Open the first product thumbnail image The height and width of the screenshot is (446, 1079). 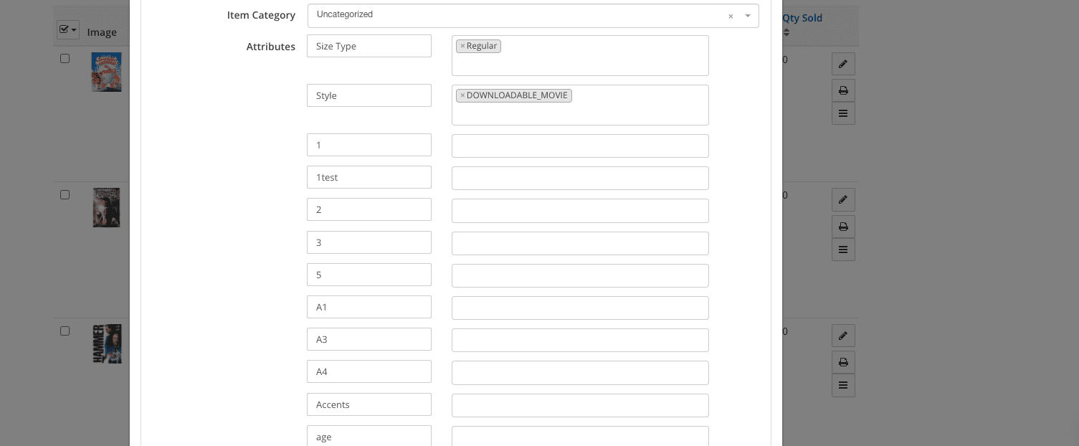[x=106, y=72]
